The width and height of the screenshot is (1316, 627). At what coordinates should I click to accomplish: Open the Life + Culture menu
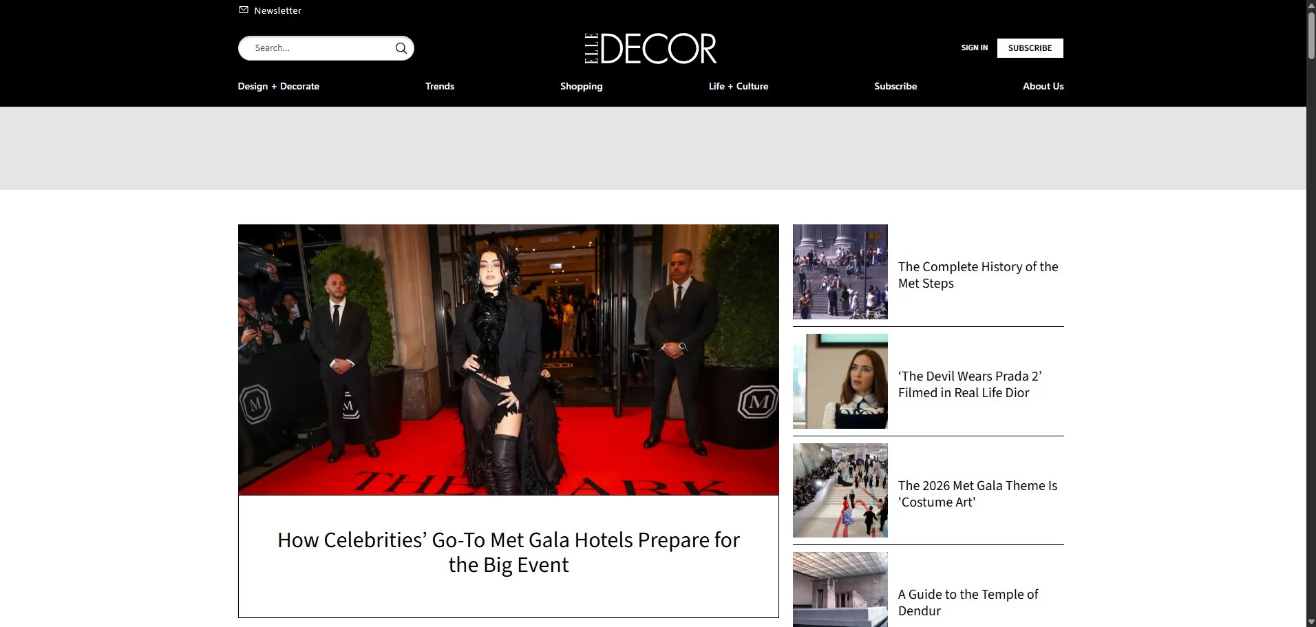[739, 86]
